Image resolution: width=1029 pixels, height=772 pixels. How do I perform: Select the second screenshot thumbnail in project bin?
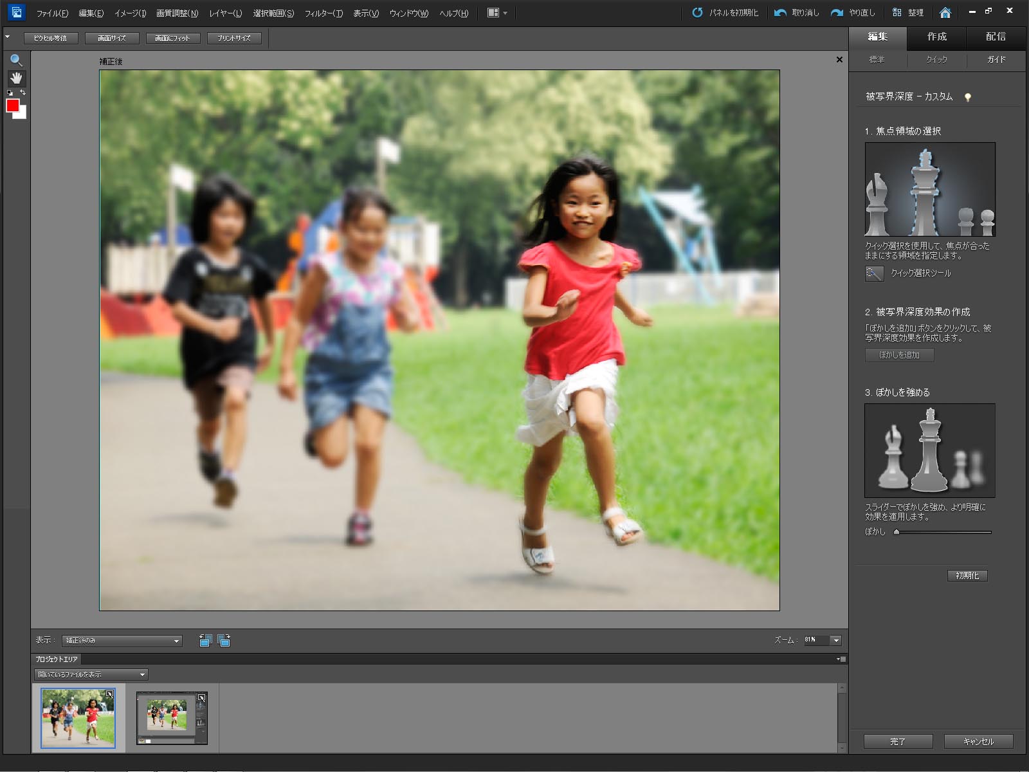pyautogui.click(x=172, y=718)
